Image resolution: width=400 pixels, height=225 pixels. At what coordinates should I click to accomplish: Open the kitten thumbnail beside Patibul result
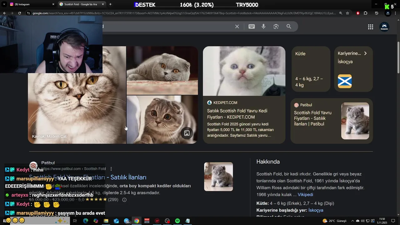218,177
